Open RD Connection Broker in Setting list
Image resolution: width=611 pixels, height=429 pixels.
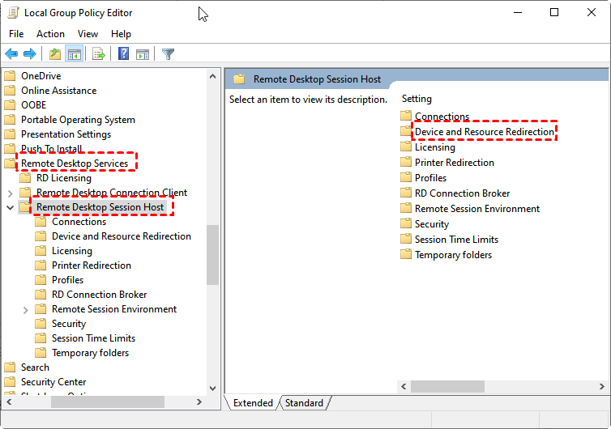point(462,193)
